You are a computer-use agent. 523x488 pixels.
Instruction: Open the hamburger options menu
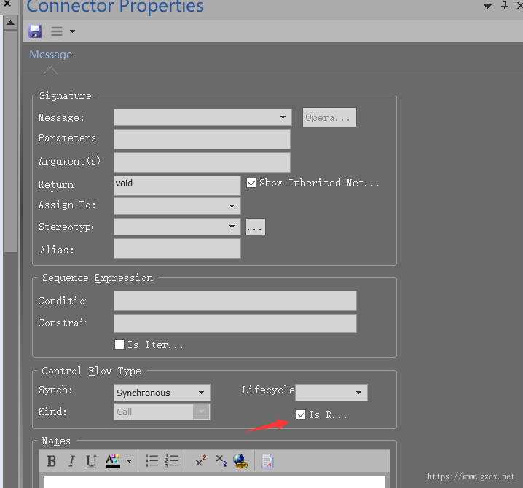(x=57, y=31)
